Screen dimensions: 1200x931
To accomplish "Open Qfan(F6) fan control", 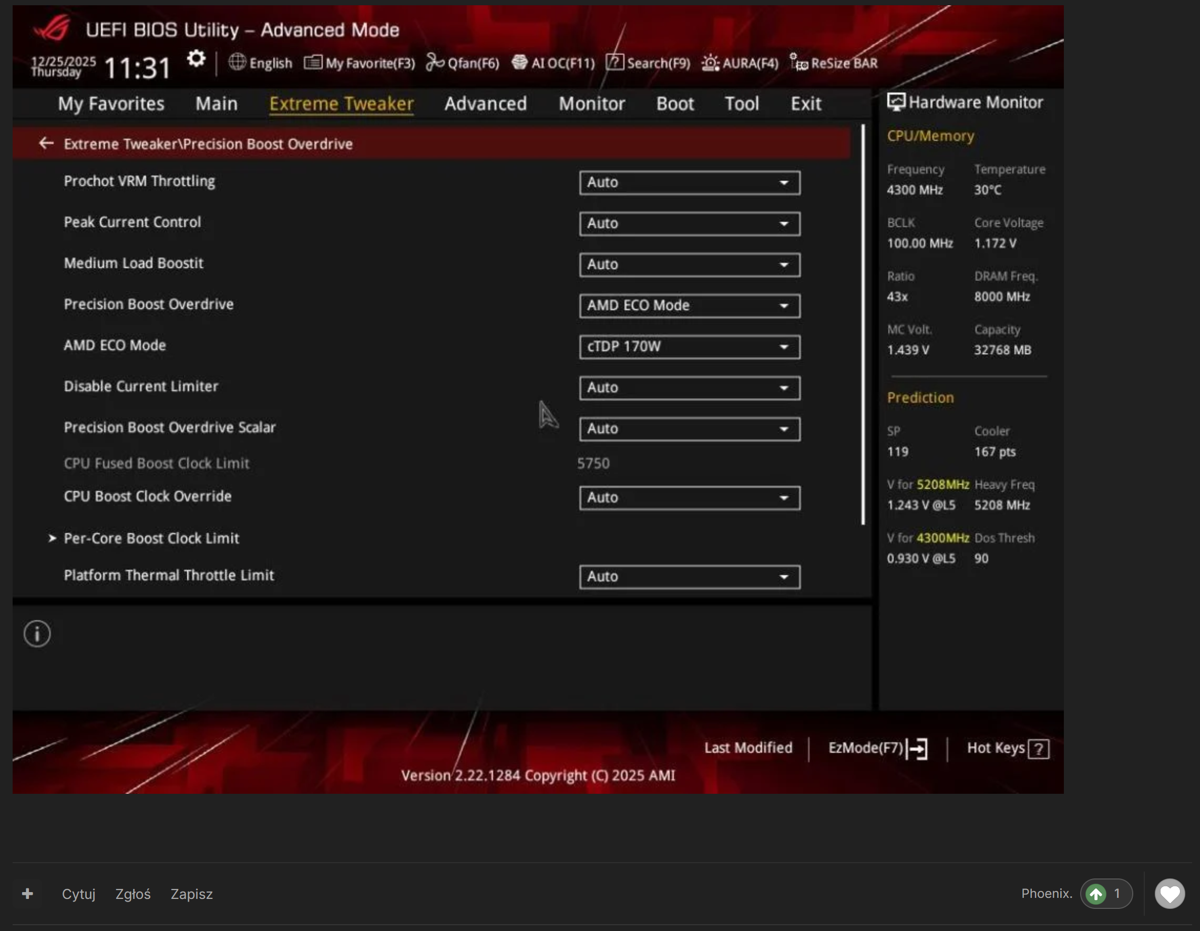I will [463, 63].
